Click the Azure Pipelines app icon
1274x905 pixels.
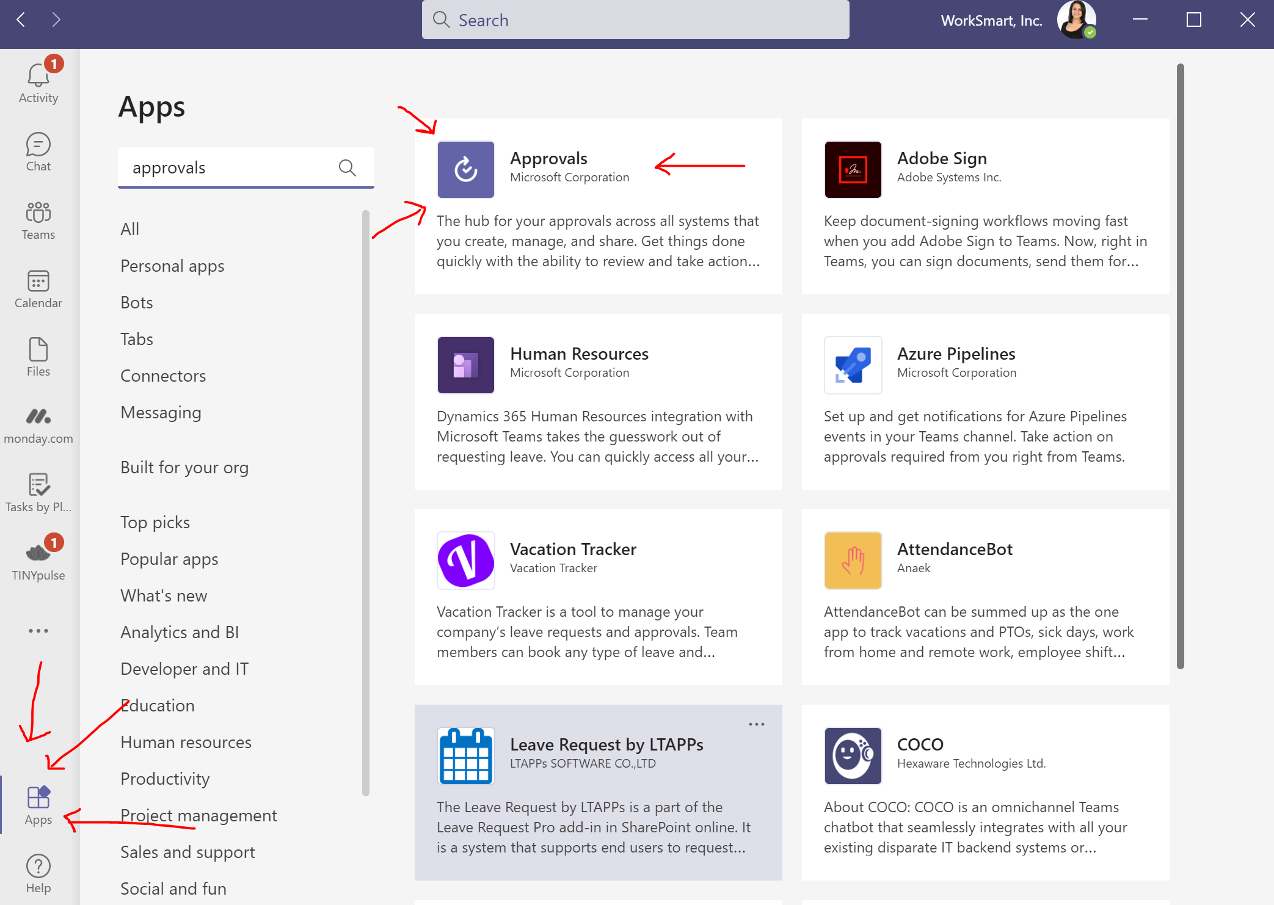coord(853,365)
